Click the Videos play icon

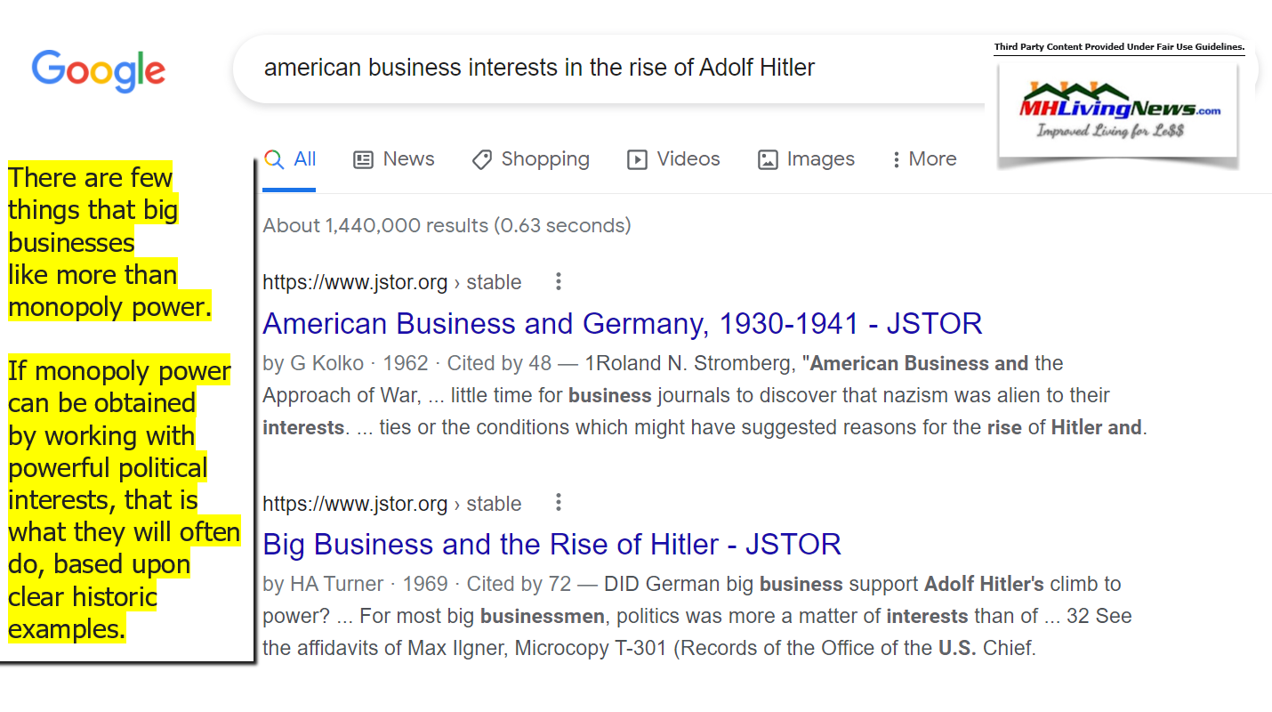pos(637,160)
